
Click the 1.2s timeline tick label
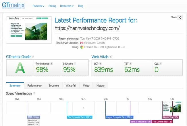150,99
